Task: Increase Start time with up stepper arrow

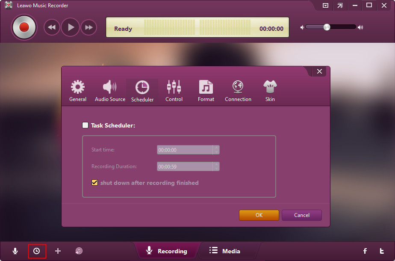Action: [216, 148]
